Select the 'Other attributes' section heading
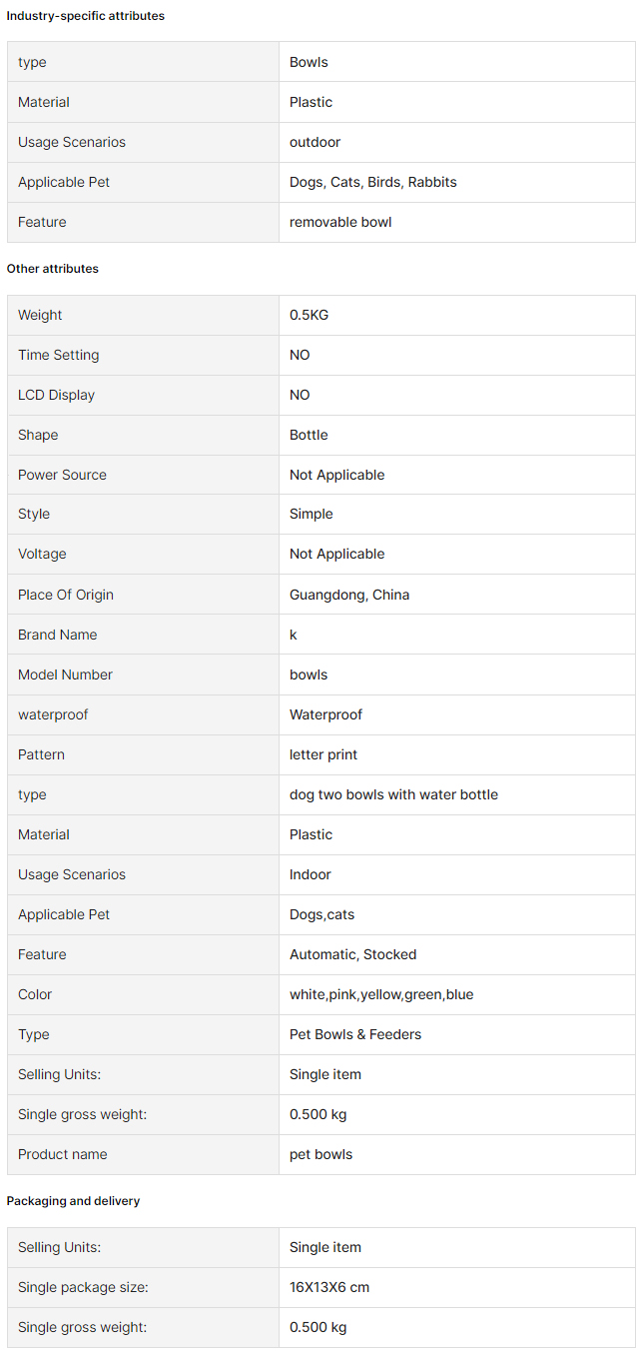 [x=53, y=269]
